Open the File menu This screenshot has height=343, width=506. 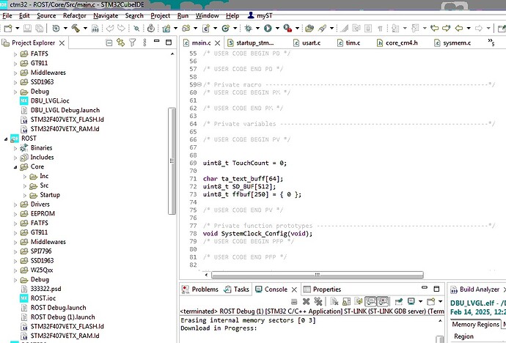[x=7, y=16]
